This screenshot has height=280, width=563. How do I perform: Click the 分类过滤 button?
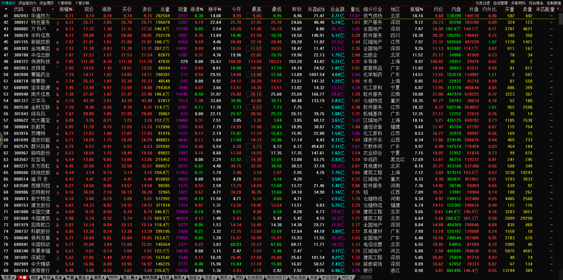coord(483,3)
